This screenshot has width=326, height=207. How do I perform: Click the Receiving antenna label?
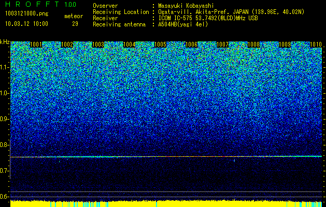pos(119,24)
